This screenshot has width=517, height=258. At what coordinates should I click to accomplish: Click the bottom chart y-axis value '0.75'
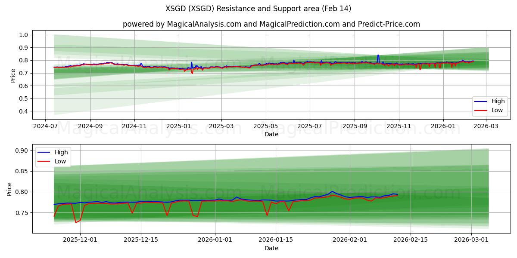click(x=22, y=213)
